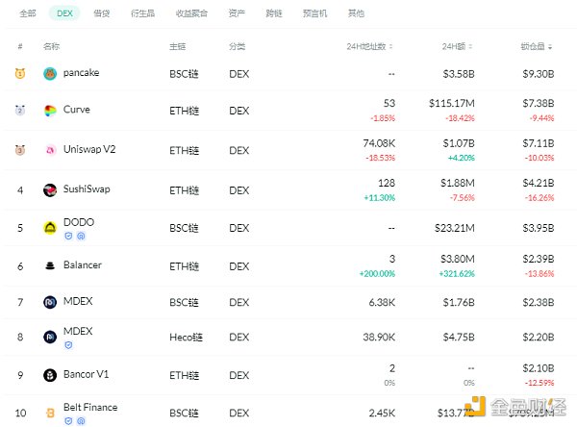
Task: Click the shield badge under DODO
Action: pyautogui.click(x=67, y=235)
